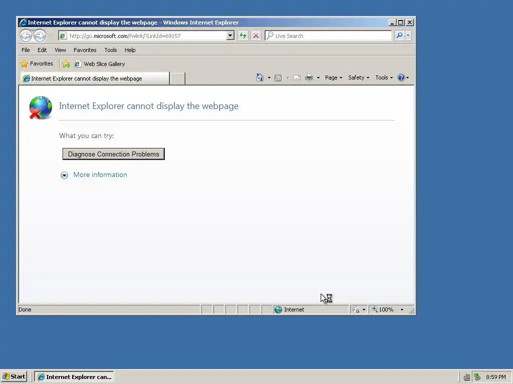Click the window resize grip corner
513x384 pixels.
(412, 311)
